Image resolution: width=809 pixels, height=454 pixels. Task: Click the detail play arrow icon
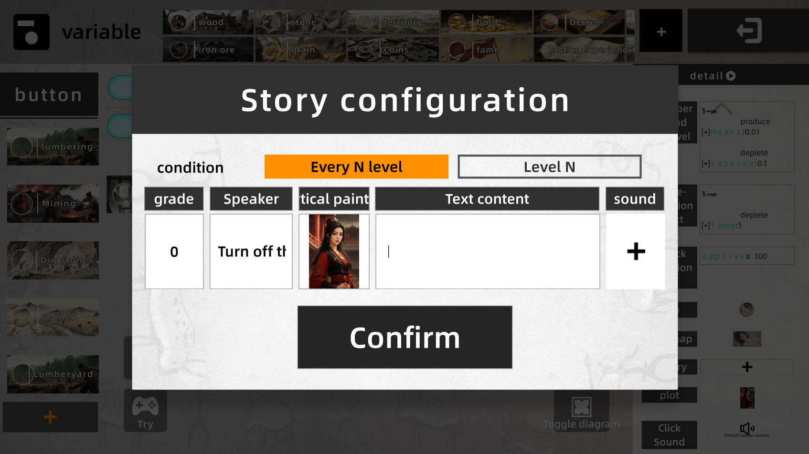(731, 76)
